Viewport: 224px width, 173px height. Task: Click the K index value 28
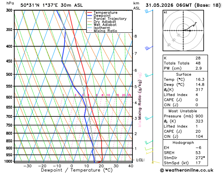tap(198, 58)
